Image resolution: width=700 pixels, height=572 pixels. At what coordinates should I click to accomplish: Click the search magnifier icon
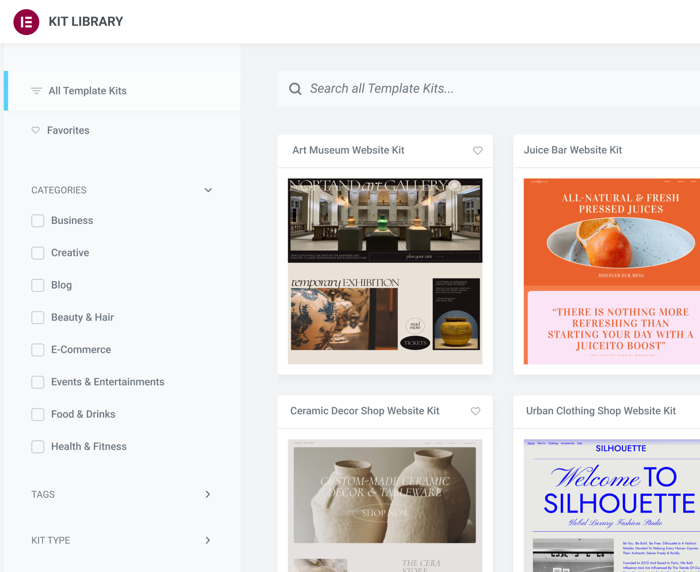[295, 89]
